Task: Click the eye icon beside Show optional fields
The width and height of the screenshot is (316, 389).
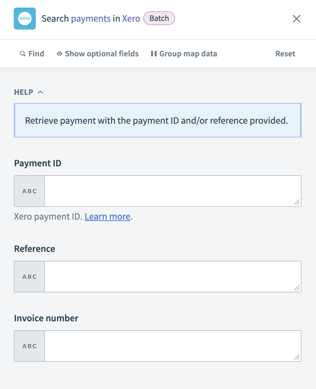Action: coord(59,54)
